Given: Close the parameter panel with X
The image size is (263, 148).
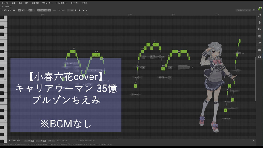Looking at the screenshot, I should coord(254,141).
